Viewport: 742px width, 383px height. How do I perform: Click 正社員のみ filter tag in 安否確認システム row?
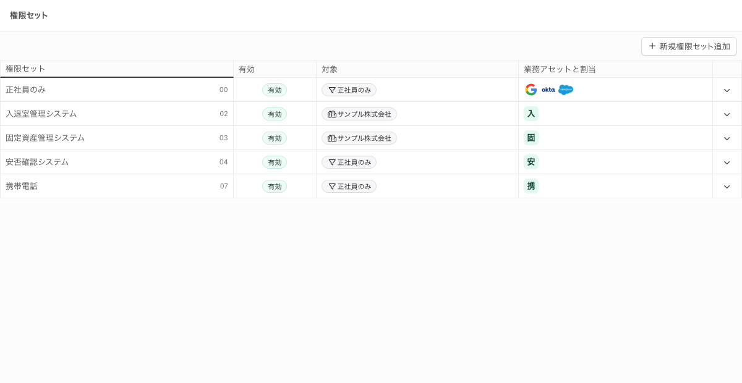349,162
